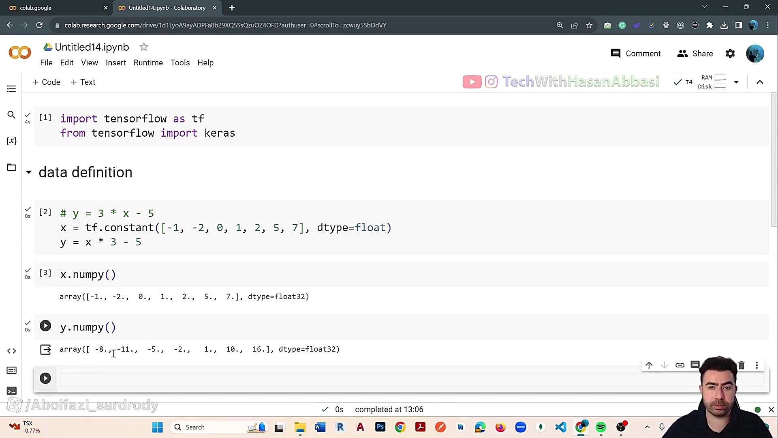Open Chrome three-dot menu
This screenshot has height=438, width=778.
tap(768, 25)
